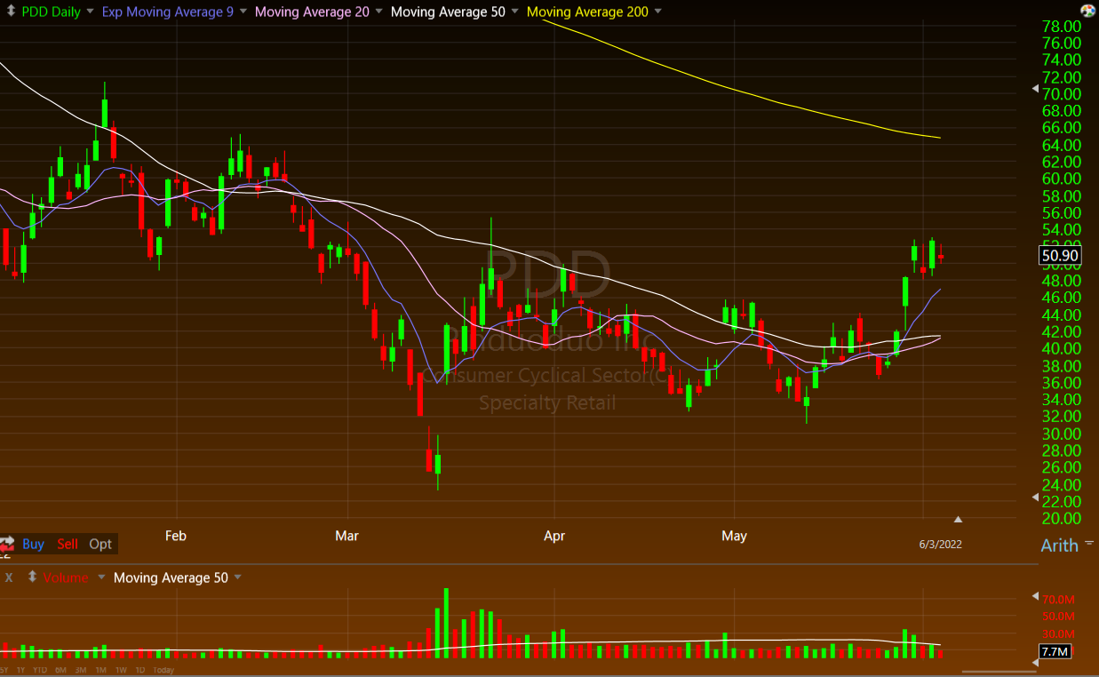Click the 20.00 price scale value
The width and height of the screenshot is (1099, 677).
click(1061, 518)
